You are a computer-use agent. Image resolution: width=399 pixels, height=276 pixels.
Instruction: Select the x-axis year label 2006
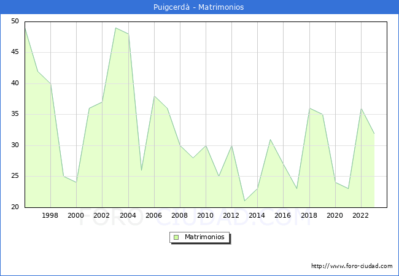pos(153,215)
